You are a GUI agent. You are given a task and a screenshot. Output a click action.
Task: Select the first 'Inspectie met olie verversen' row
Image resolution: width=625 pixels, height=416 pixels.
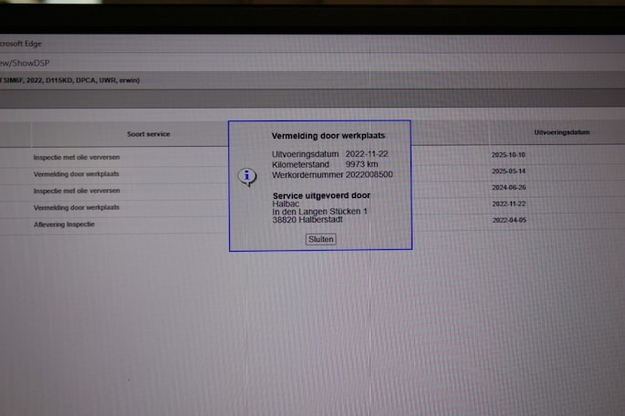click(x=77, y=157)
